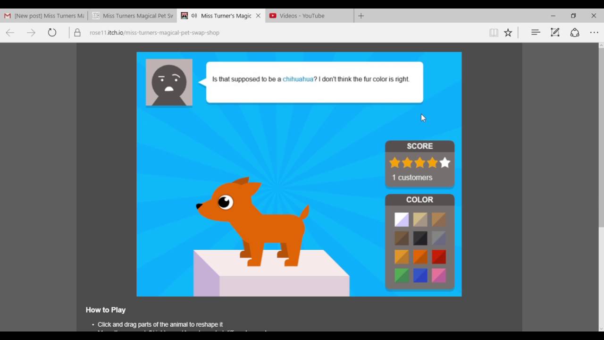This screenshot has width=604, height=340.
Task: Click the address bar URL
Action: (154, 33)
